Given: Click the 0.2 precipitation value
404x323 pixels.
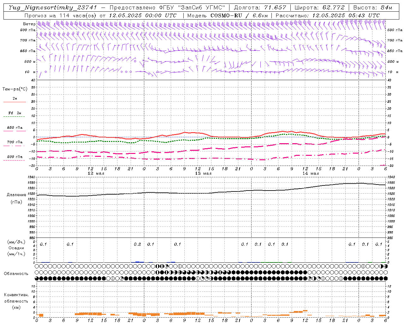Looking at the screenshot, I should (x=137, y=244).
